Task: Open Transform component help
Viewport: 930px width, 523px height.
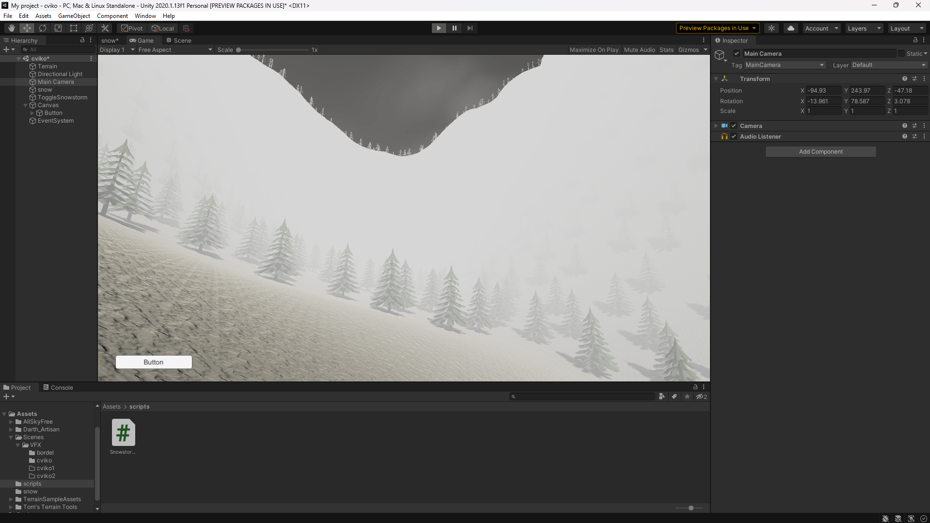Action: pos(904,79)
